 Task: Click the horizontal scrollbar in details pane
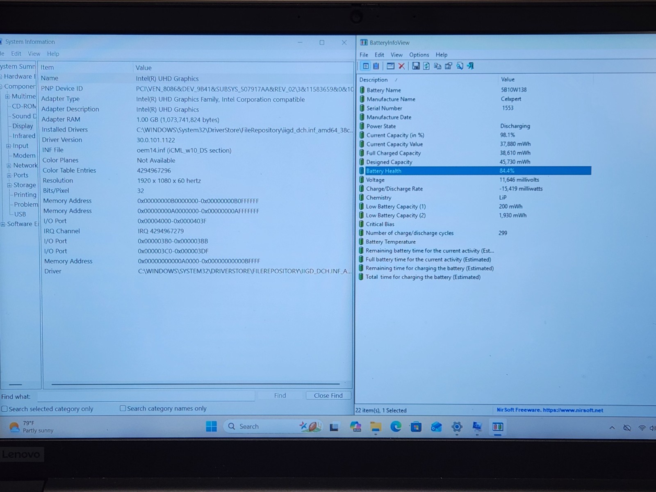coord(196,384)
